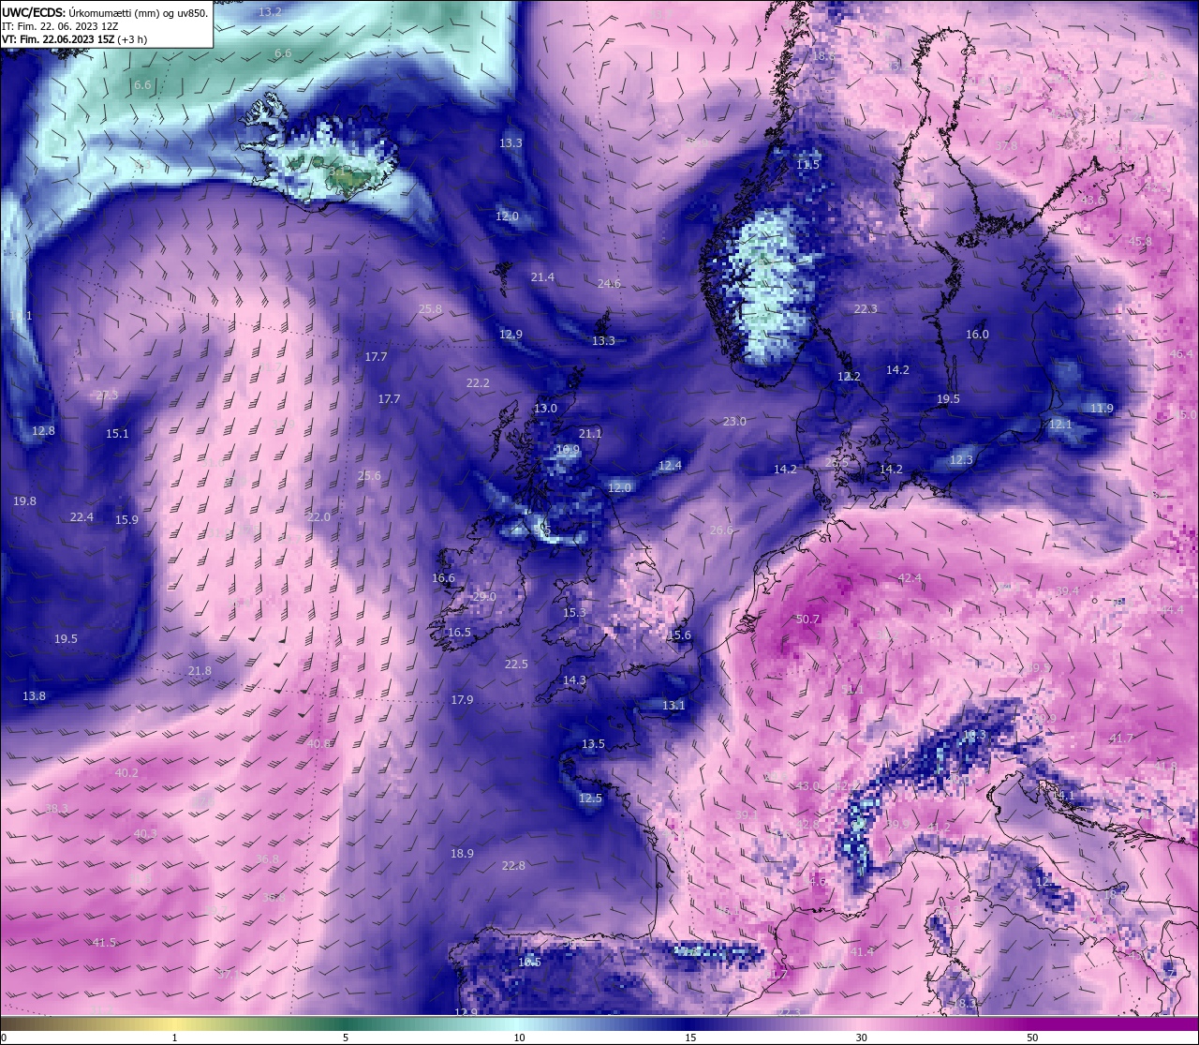1199x1045 pixels.
Task: Select the 12.3 value label
Action: 962,460
